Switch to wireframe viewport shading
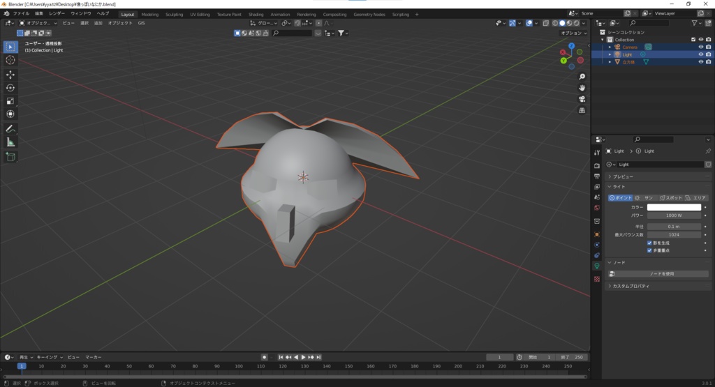715x387 pixels. pos(554,23)
